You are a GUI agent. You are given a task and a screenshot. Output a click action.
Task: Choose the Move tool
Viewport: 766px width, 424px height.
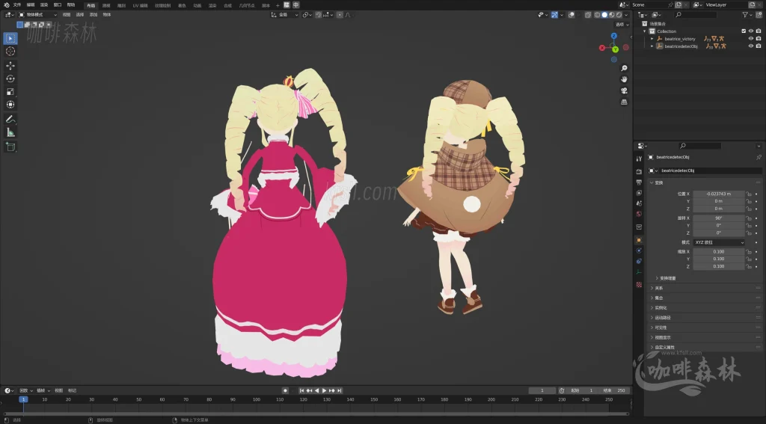[10, 66]
